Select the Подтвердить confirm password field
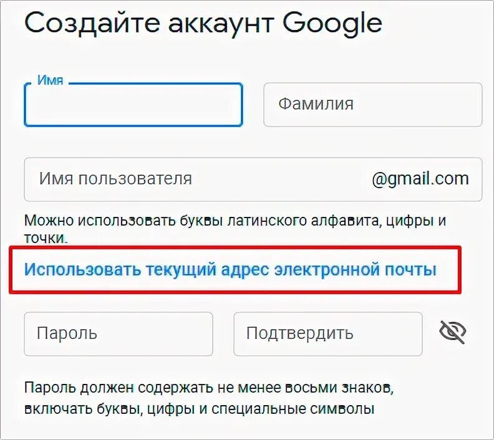 [x=328, y=334]
